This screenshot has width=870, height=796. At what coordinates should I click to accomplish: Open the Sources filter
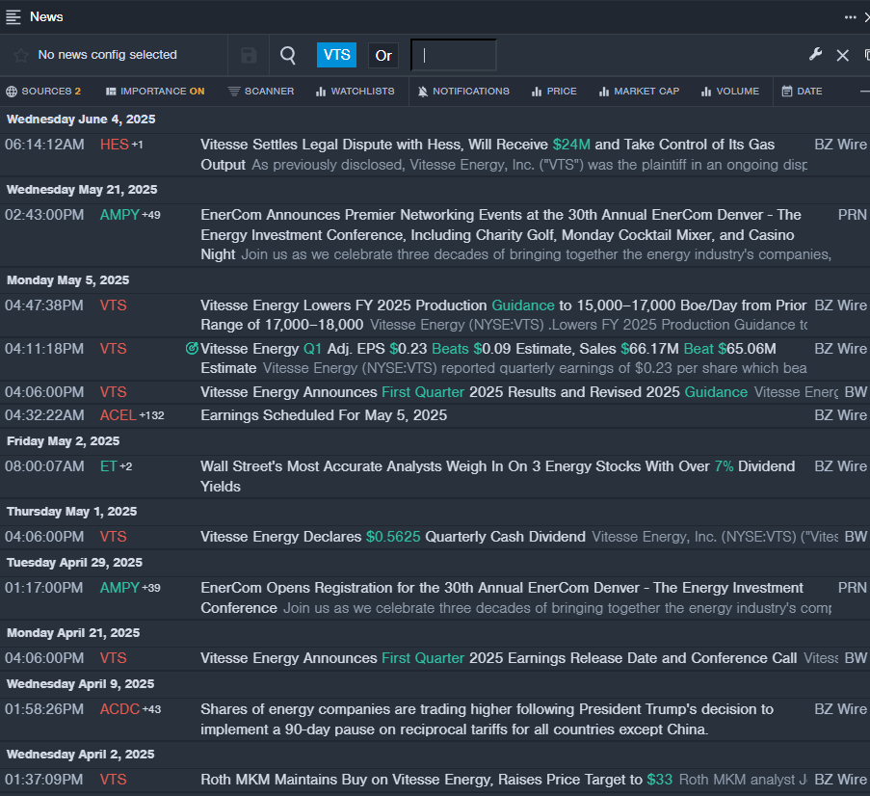(x=43, y=91)
